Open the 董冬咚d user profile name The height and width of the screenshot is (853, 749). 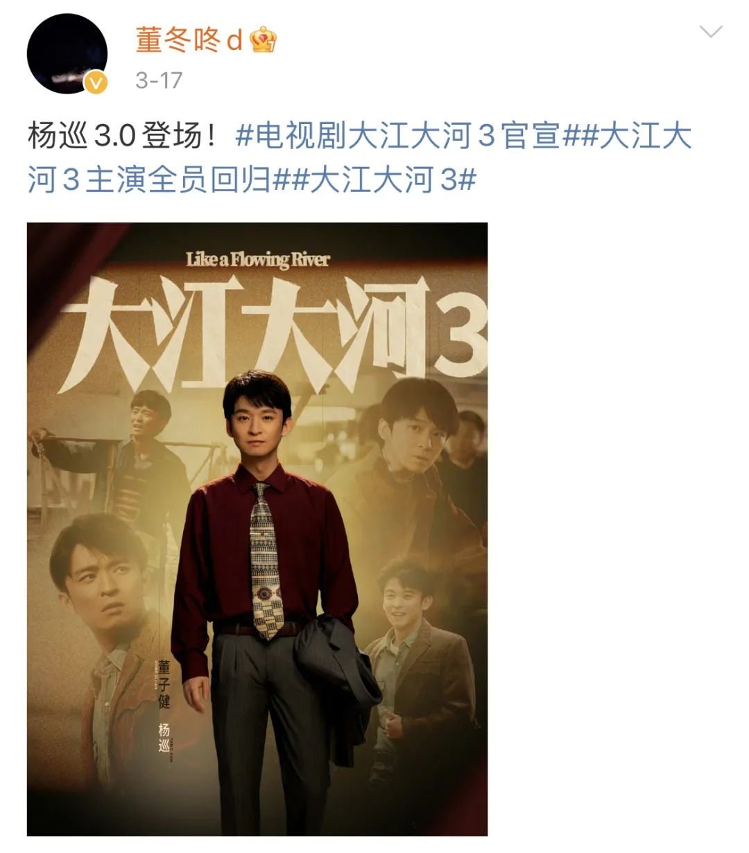[189, 40]
